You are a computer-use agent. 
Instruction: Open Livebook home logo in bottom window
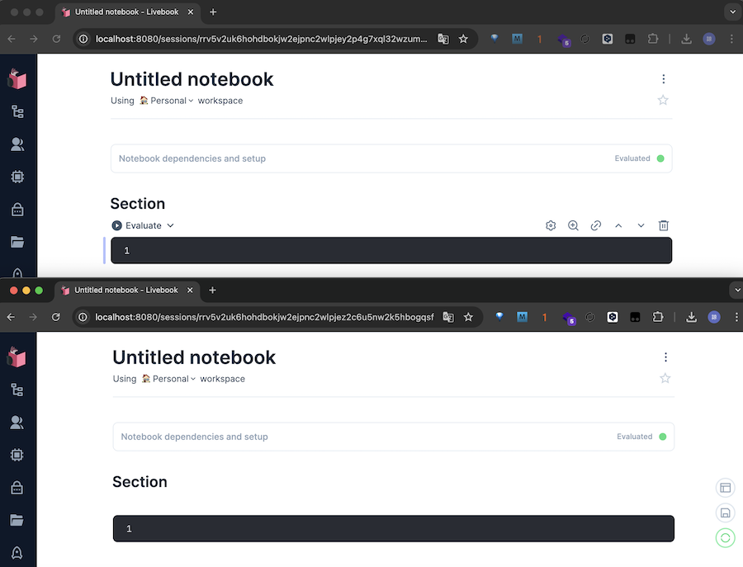[17, 357]
